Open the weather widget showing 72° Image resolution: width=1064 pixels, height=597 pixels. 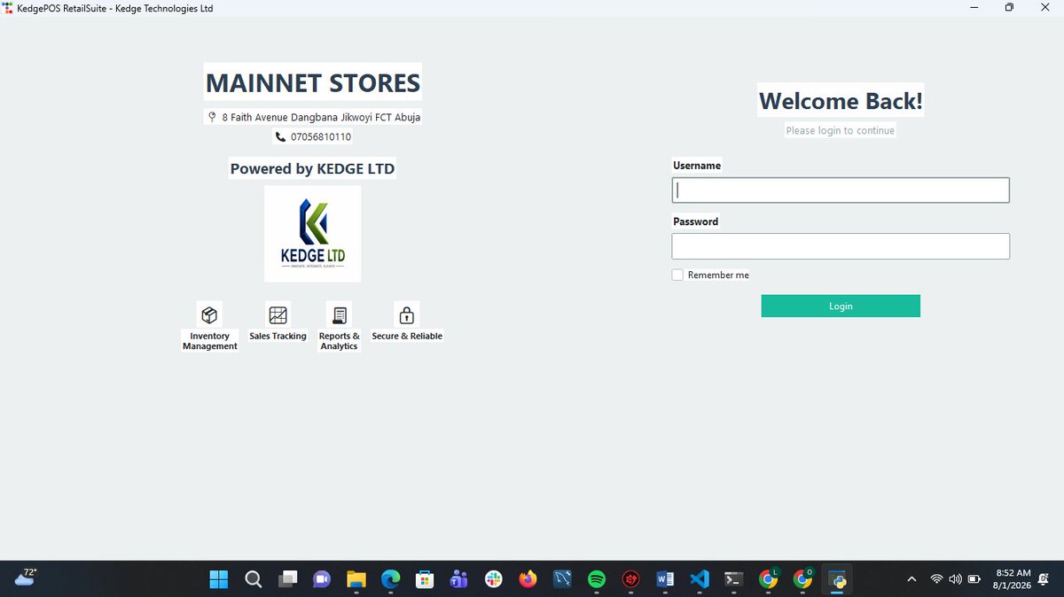pos(25,578)
